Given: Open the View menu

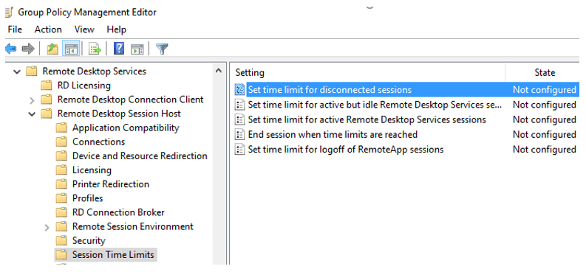Looking at the screenshot, I should point(84,29).
